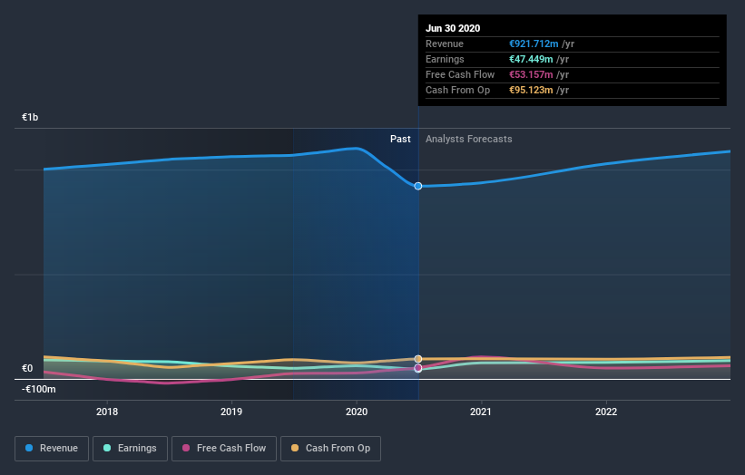The height and width of the screenshot is (475, 745).
Task: Select the Revenue data point at Jun 2020
Action: 418,186
